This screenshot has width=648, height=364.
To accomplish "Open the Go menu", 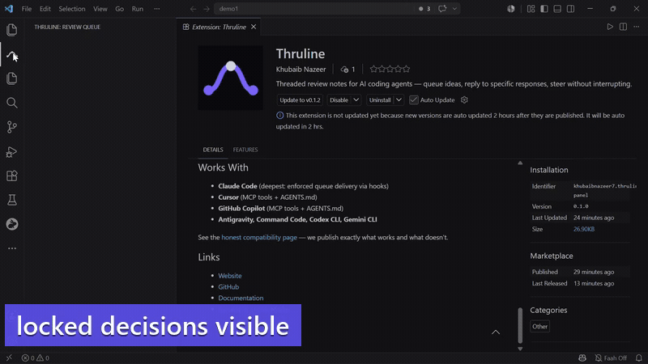I will point(119,9).
